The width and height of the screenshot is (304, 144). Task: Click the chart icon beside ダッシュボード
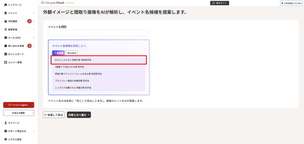click(6, 54)
